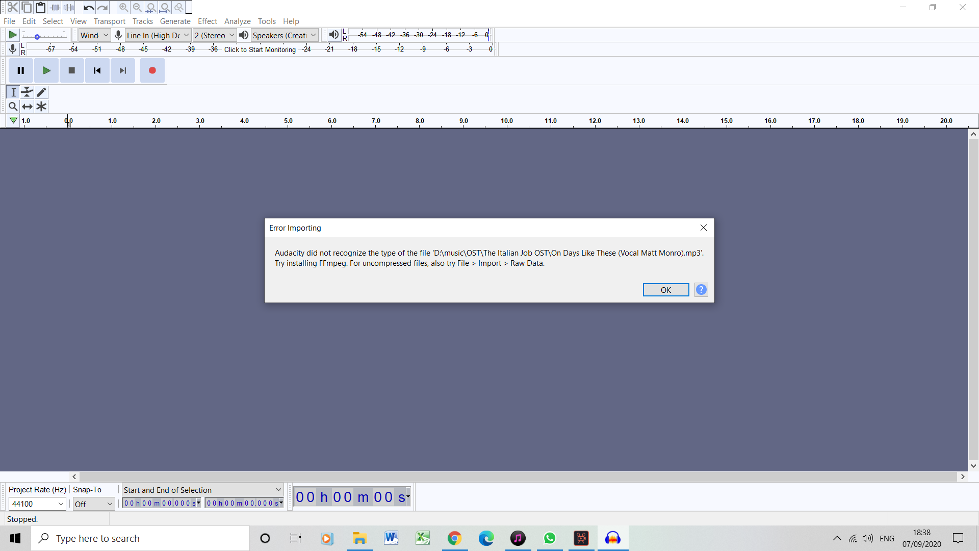Open the Speakers playback device dropdown
The width and height of the screenshot is (979, 551).
point(285,35)
